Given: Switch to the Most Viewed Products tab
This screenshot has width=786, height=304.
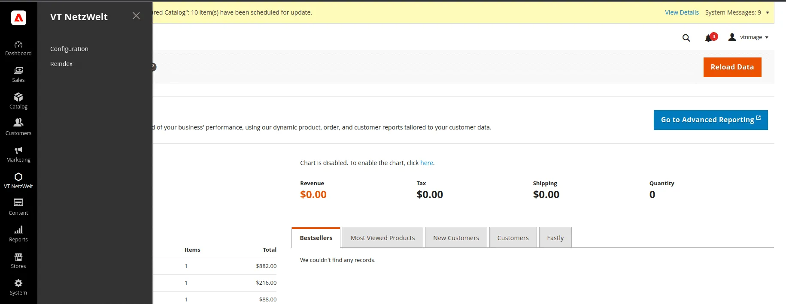Looking at the screenshot, I should pyautogui.click(x=382, y=238).
